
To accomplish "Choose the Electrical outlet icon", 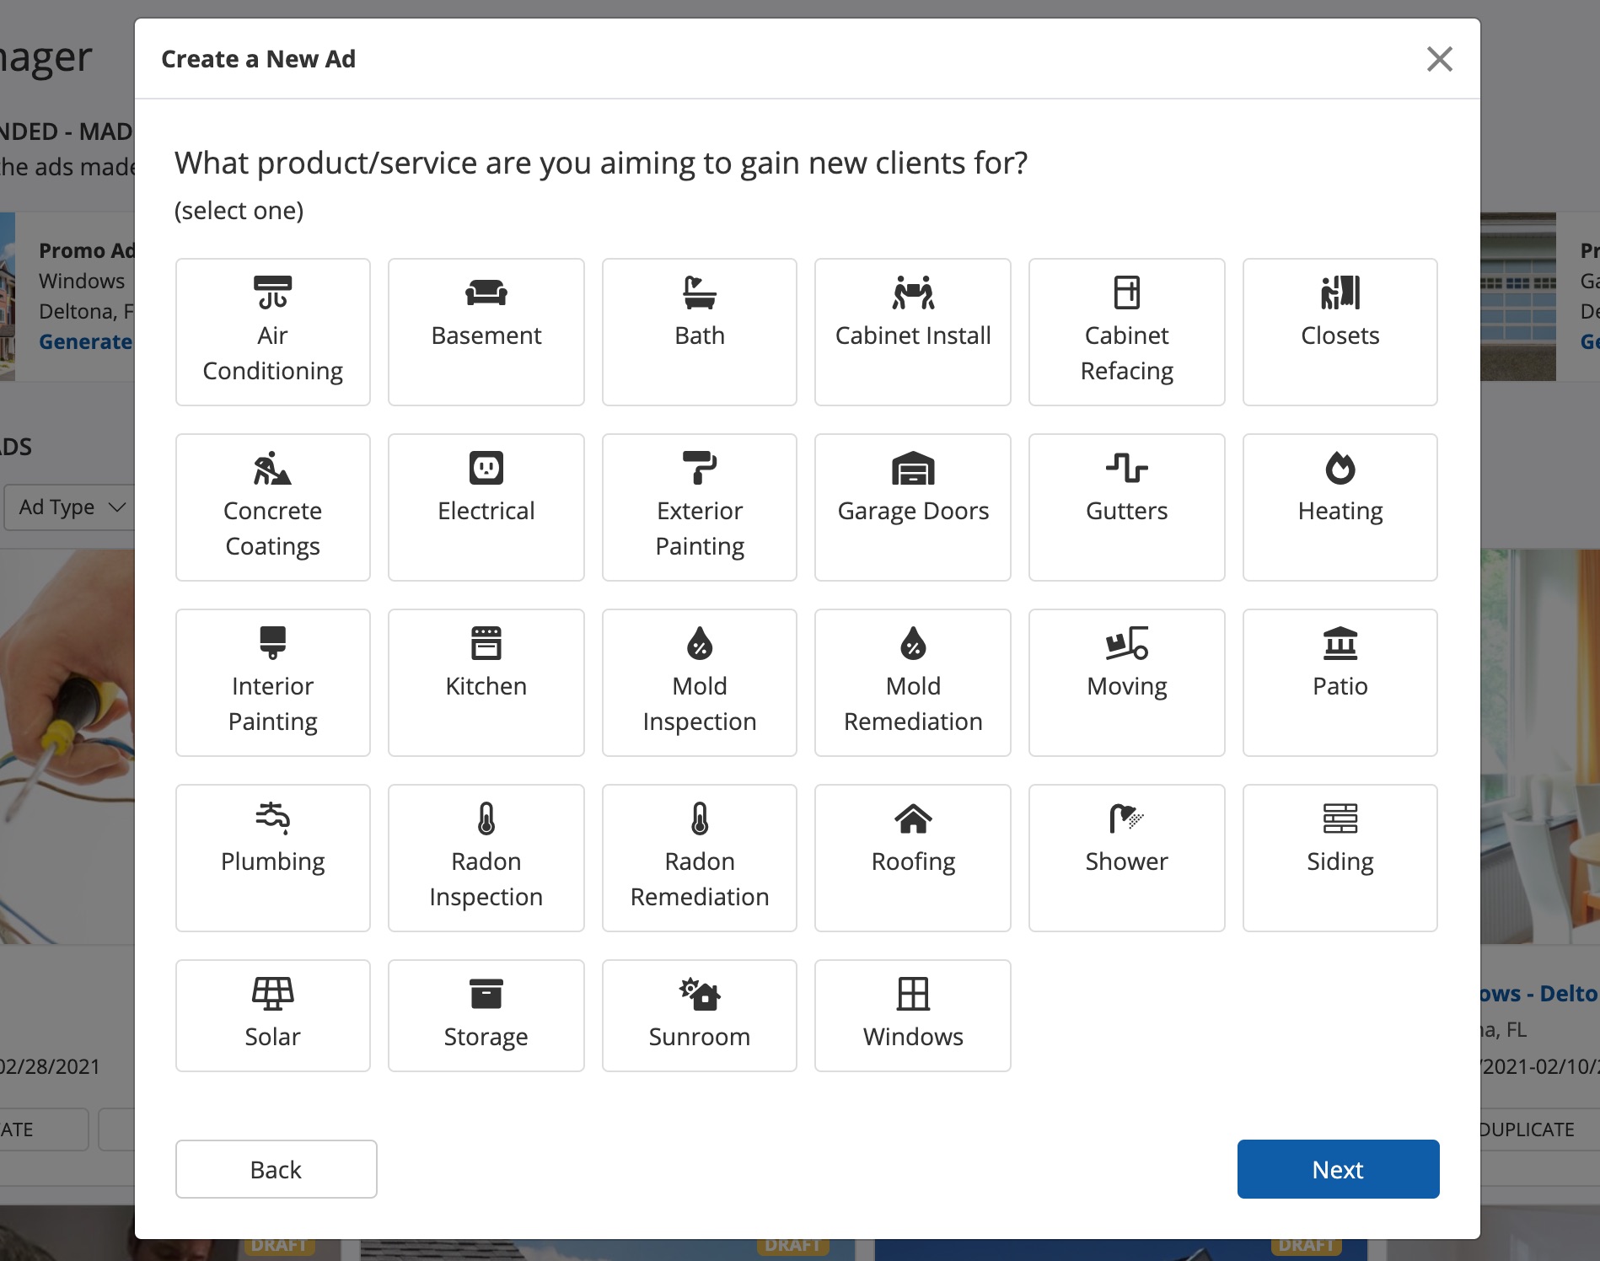I will [x=486, y=468].
